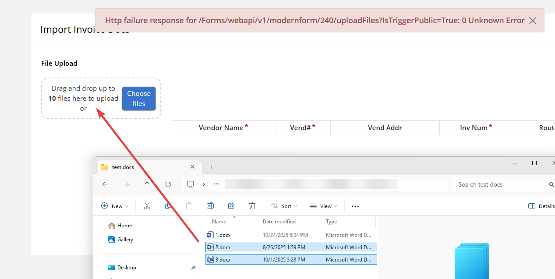This screenshot has height=279, width=555.
Task: Select the file 3.docx
Action: point(291,260)
